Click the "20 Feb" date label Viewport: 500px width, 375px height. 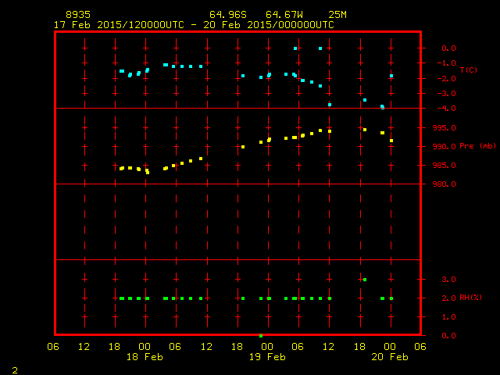[x=390, y=357]
